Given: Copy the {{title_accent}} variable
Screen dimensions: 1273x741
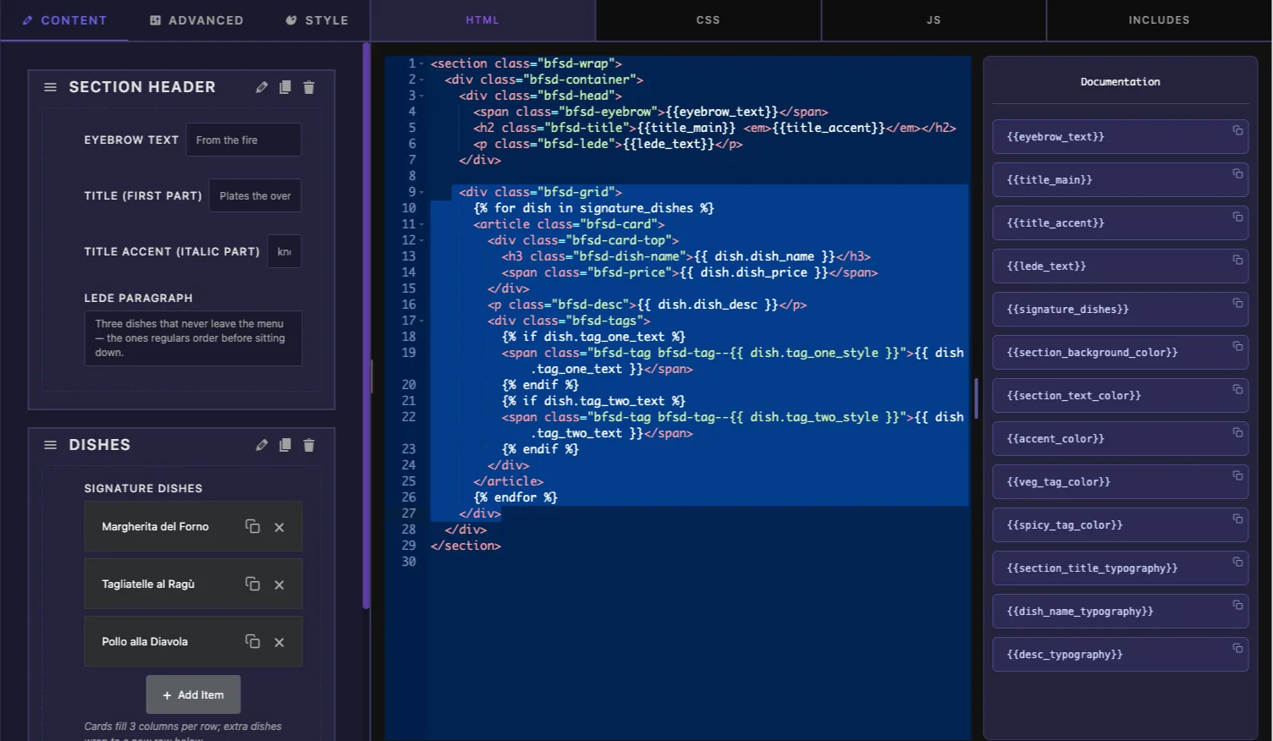Looking at the screenshot, I should coord(1237,217).
